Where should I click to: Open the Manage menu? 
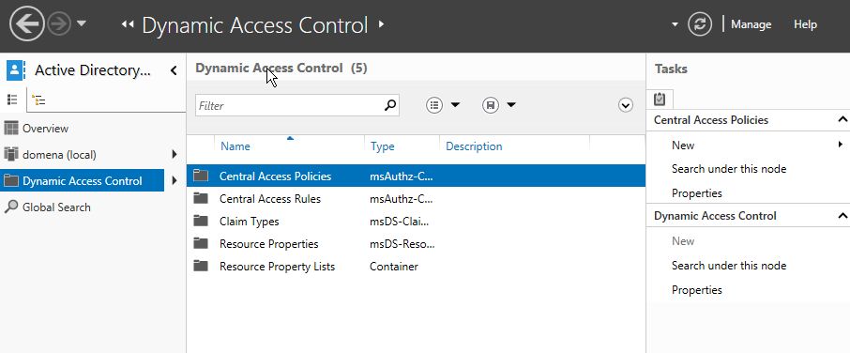tap(751, 24)
